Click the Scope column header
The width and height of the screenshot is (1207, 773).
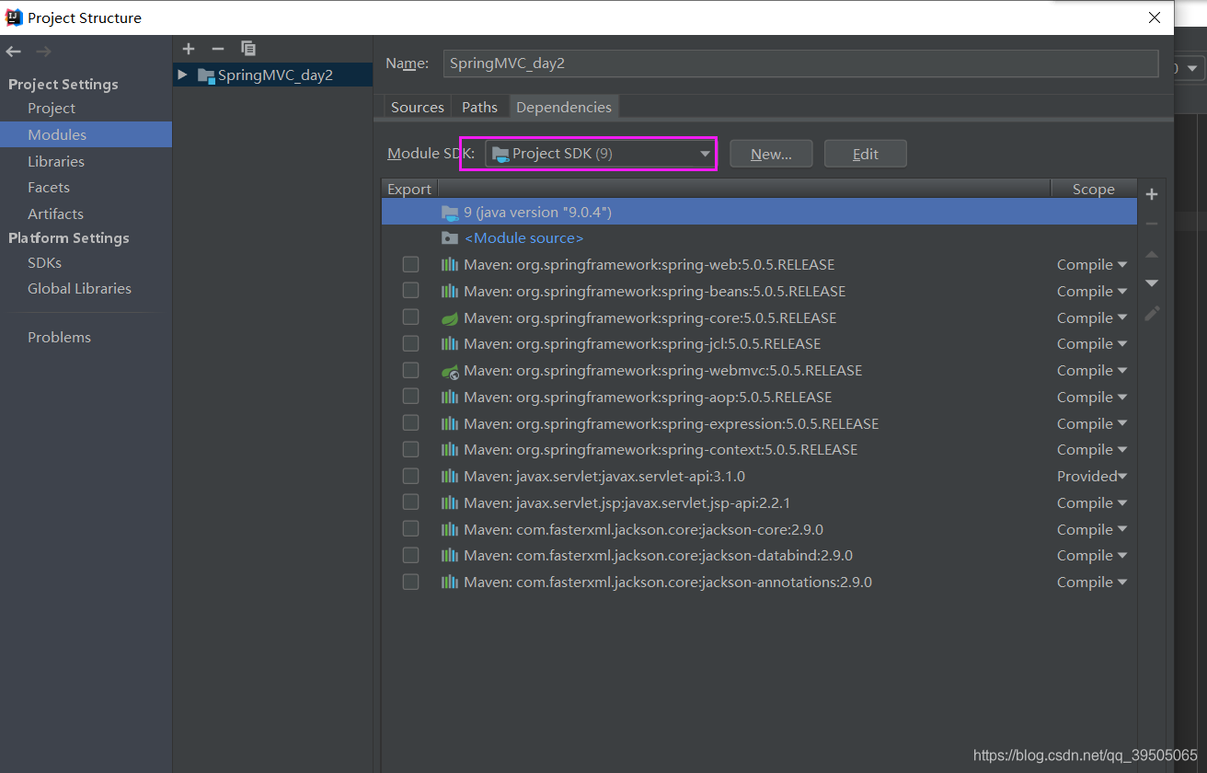coord(1093,190)
